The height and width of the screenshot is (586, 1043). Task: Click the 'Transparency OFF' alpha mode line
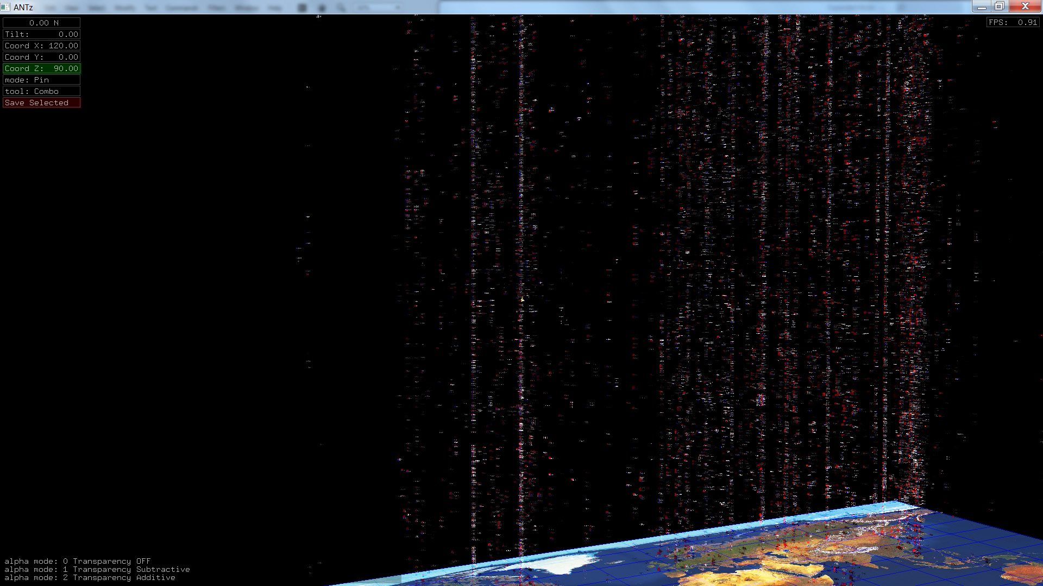(78, 561)
